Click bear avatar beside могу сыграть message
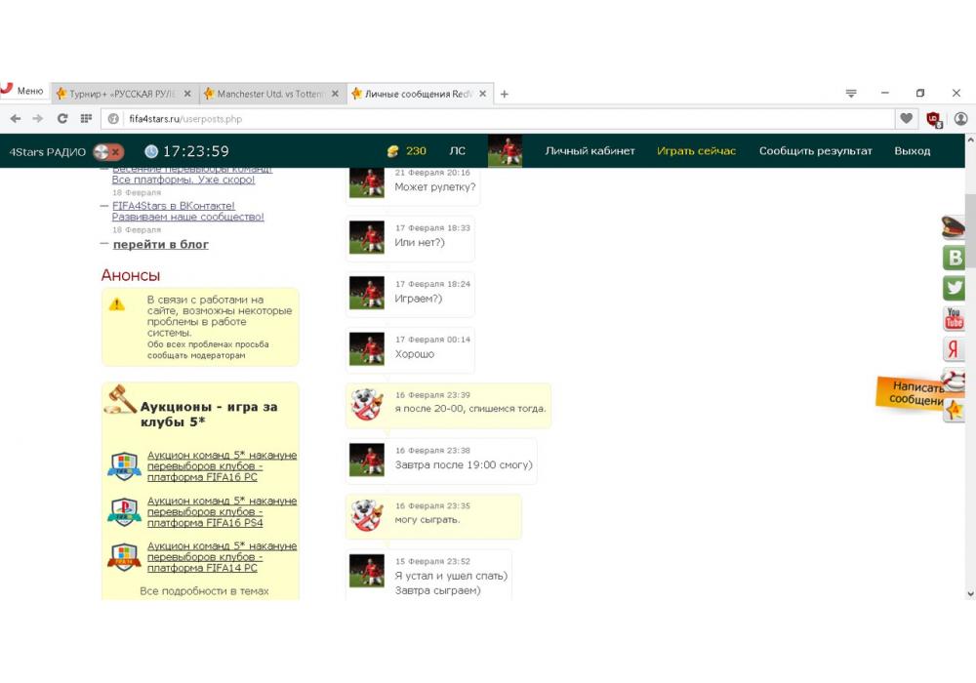Viewport: 976px width, 683px height. pyautogui.click(x=367, y=515)
